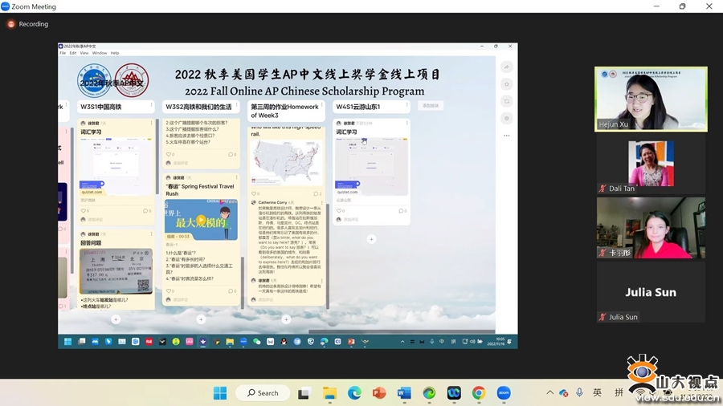Open File Explorer from the taskbar
This screenshot has width=723, height=406.
tap(329, 394)
